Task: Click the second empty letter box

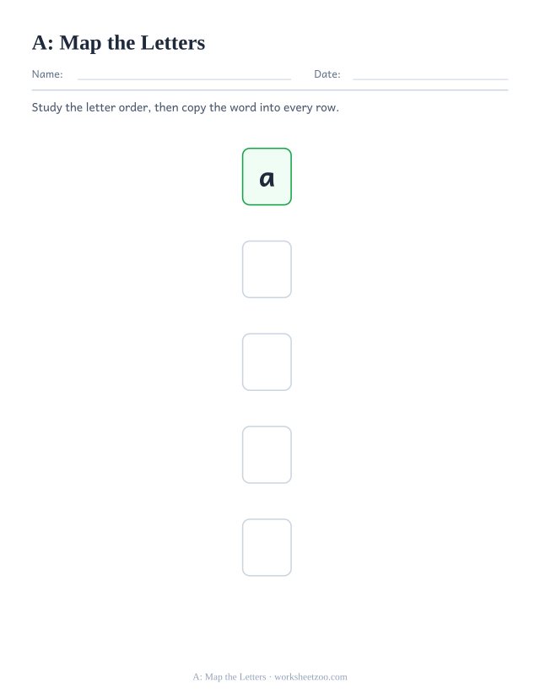Action: 267,362
